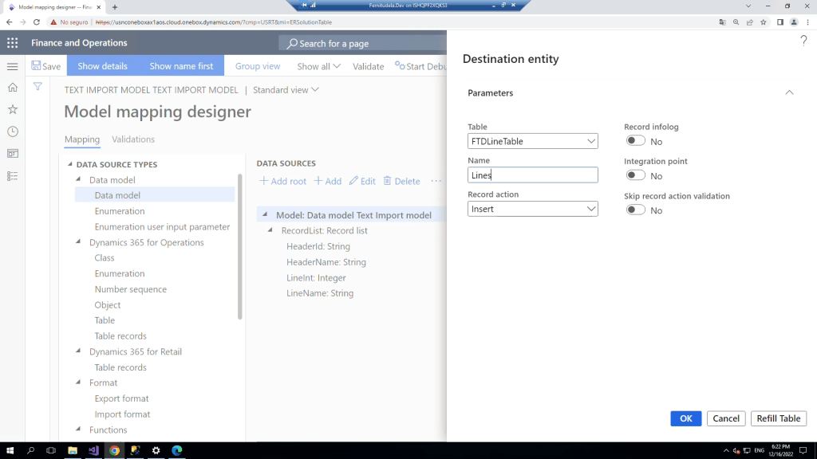Image resolution: width=817 pixels, height=459 pixels.
Task: Go to Home in left sidebar
Action: [12, 88]
